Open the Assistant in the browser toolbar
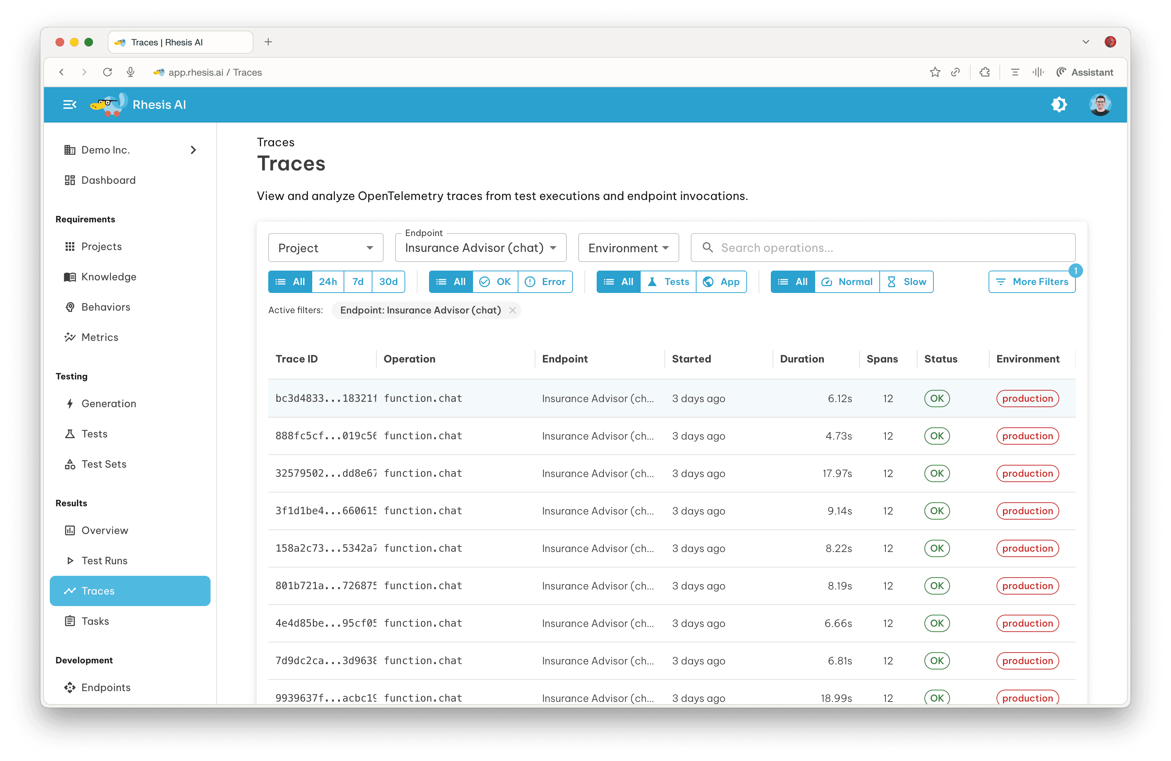Screen dimensions: 1171x761 click(x=1085, y=72)
